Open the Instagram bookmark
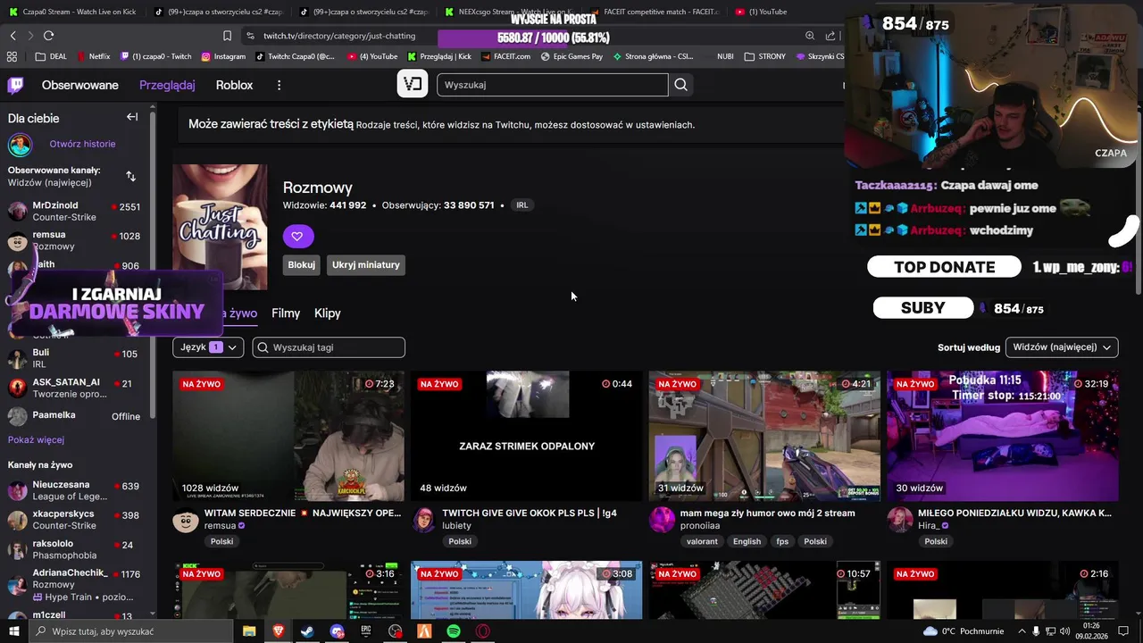Image resolution: width=1143 pixels, height=643 pixels. point(223,56)
